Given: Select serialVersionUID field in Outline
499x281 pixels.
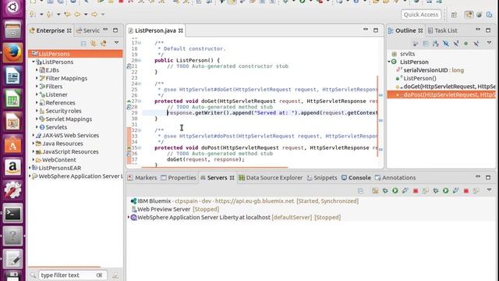Looking at the screenshot, I should click(430, 70).
